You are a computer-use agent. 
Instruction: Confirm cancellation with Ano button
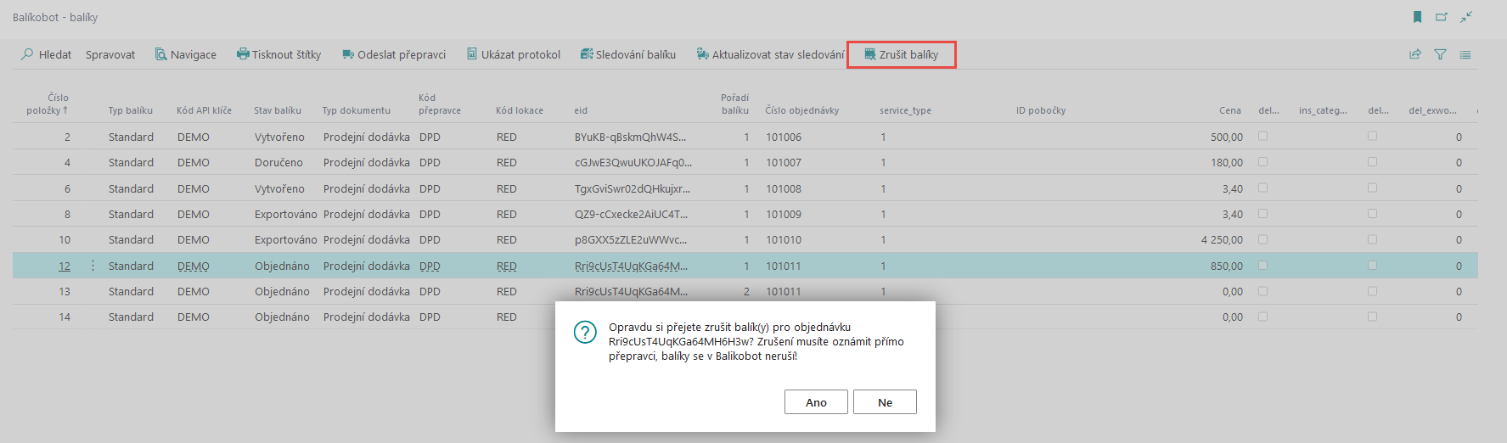pos(816,402)
